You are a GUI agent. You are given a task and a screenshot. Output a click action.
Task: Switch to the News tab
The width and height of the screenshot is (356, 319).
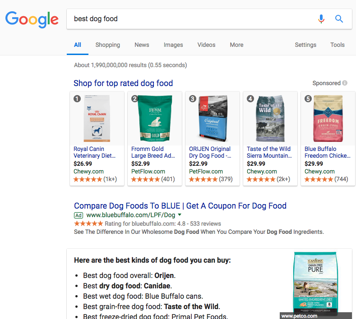pyautogui.click(x=142, y=45)
